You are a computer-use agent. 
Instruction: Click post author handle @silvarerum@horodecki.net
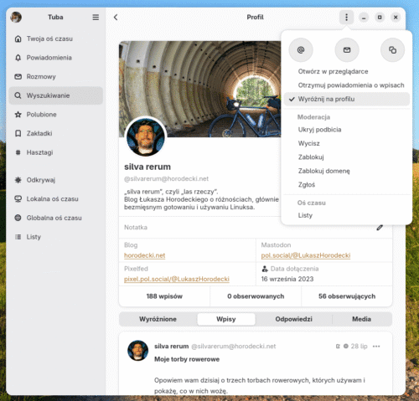234,347
